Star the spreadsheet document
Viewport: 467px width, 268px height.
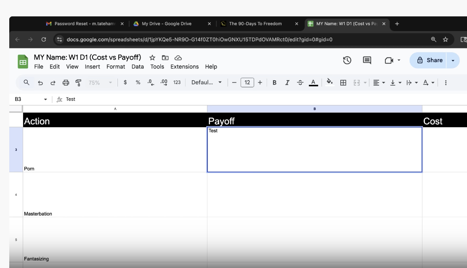[x=152, y=58]
